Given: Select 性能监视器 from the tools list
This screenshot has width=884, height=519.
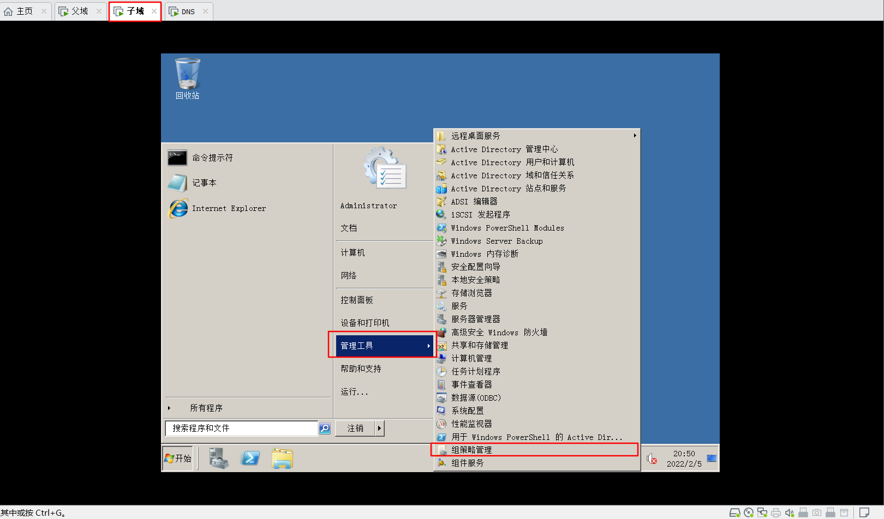Looking at the screenshot, I should [537, 424].
